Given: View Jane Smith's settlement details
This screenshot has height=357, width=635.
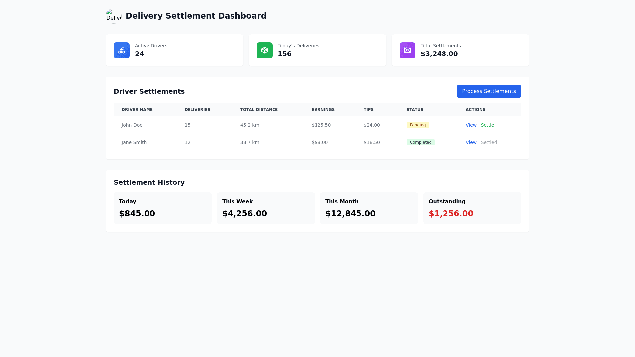Looking at the screenshot, I should tap(471, 142).
